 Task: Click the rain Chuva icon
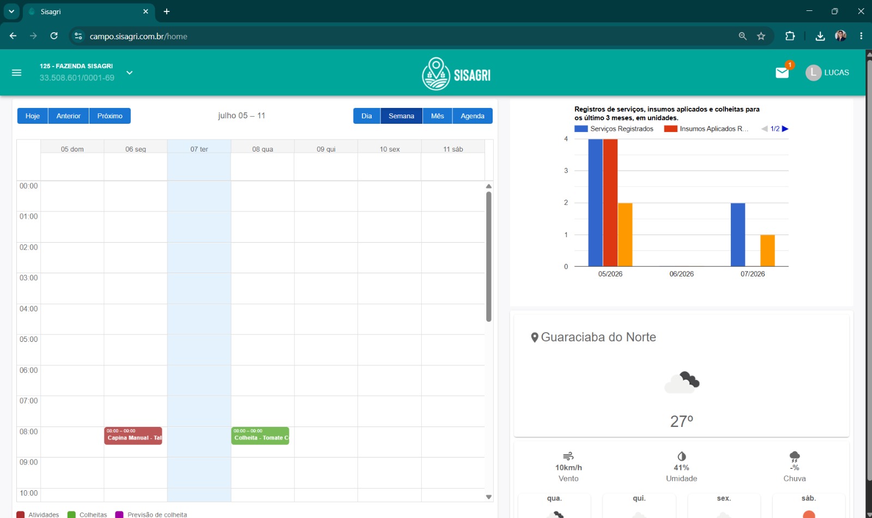click(x=795, y=456)
